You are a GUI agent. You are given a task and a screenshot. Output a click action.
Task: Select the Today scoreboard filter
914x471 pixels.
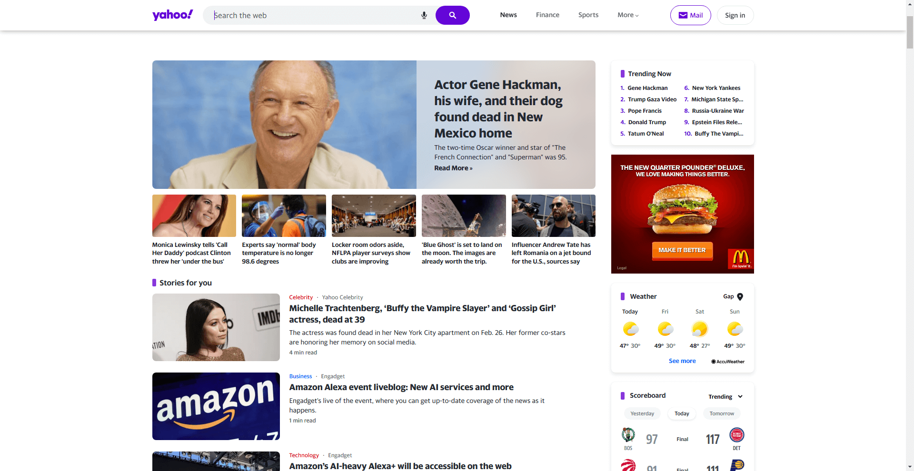tap(682, 413)
